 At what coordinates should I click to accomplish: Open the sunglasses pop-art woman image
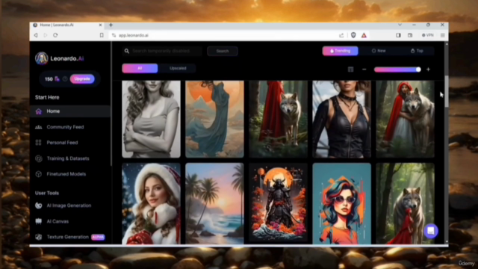tap(342, 203)
